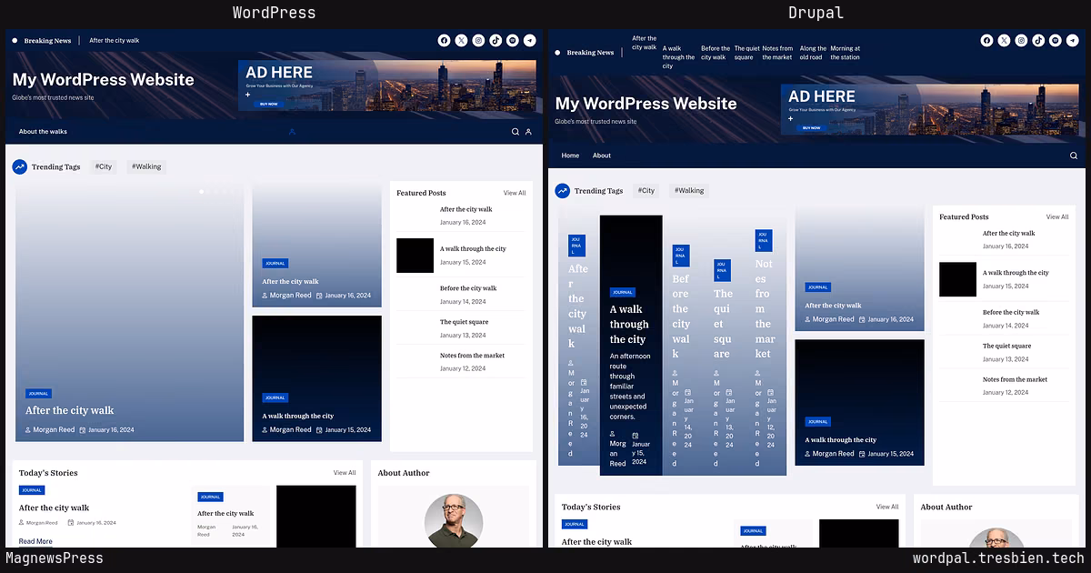Open Featured Posts 'View All' in Drupal

(x=1057, y=216)
